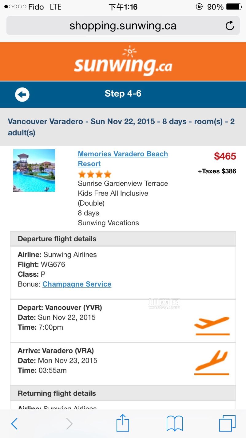Open the Safari tabs overview icon
The image size is (246, 438).
pos(227,423)
